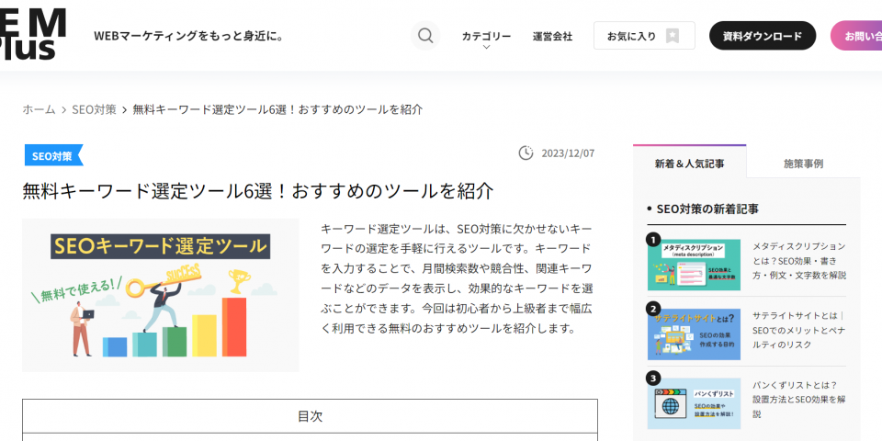Click the breadcrumb article title text
882x441 pixels.
click(x=277, y=109)
